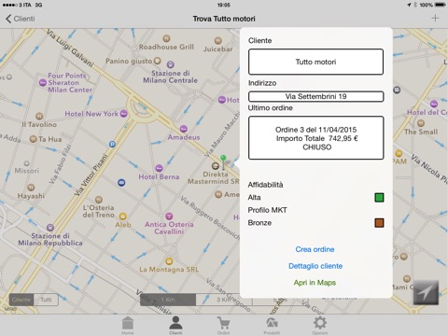Open the Home tab icon
The image size is (448, 336).
click(x=128, y=325)
